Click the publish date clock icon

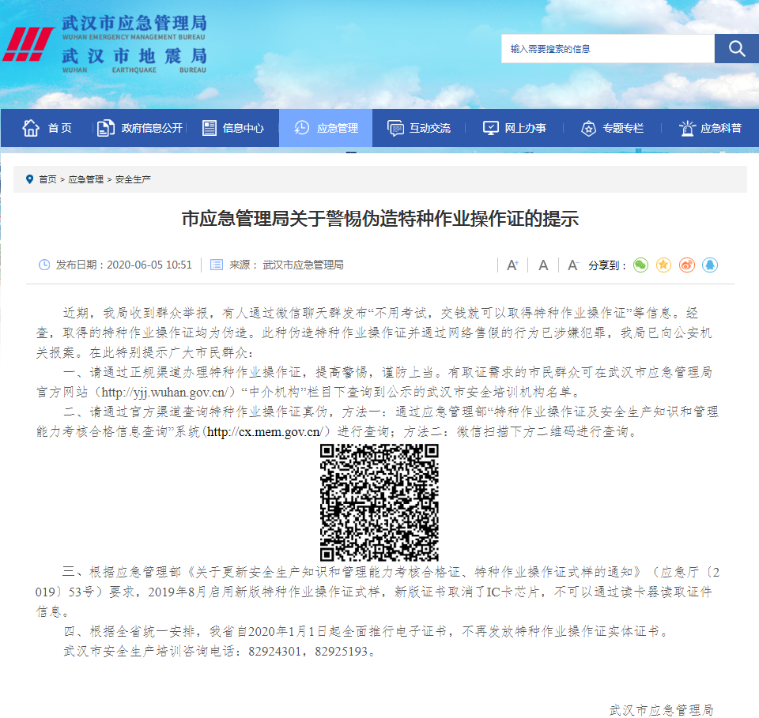[x=44, y=265]
